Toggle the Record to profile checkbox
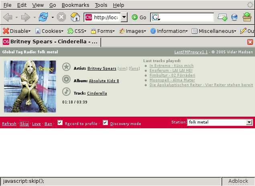Screen dimensions: 255x186 (60, 123)
